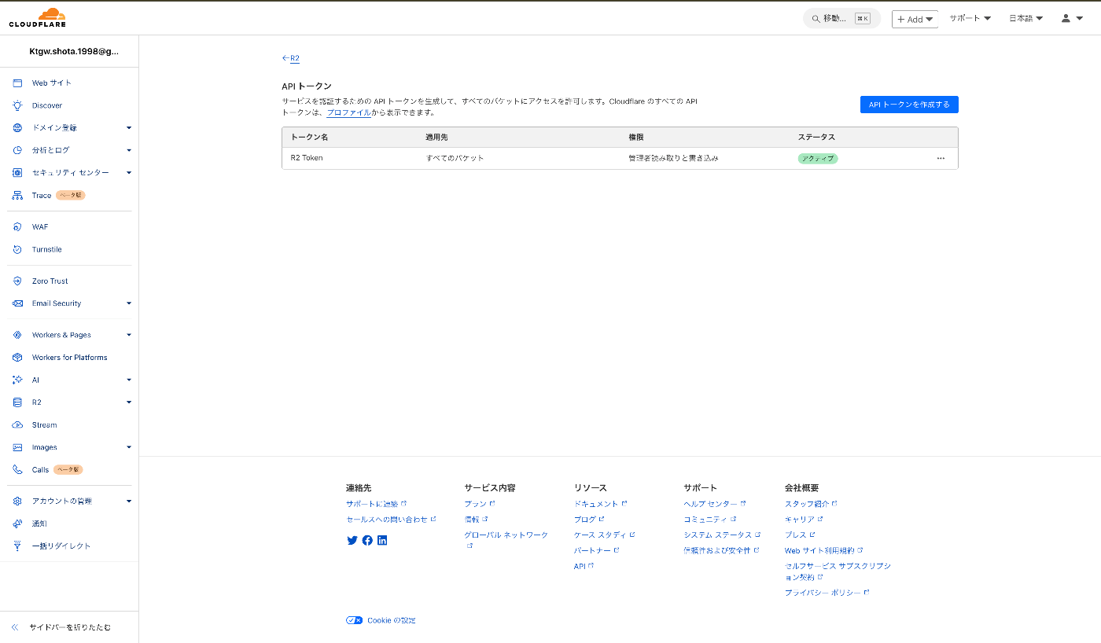Click the Cloudflare logo
The height and width of the screenshot is (643, 1101).
point(38,17)
